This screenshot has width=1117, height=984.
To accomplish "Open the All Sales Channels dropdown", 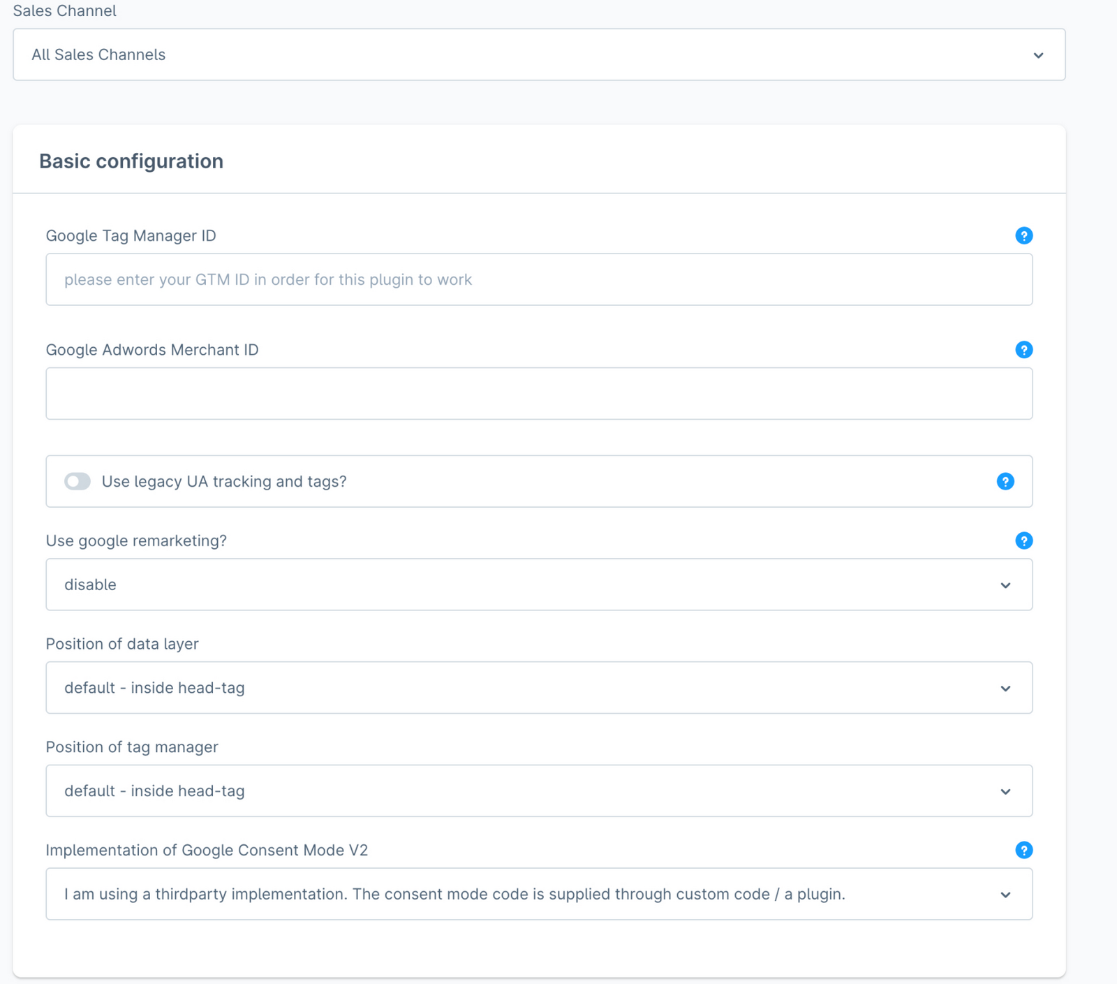I will pos(538,54).
